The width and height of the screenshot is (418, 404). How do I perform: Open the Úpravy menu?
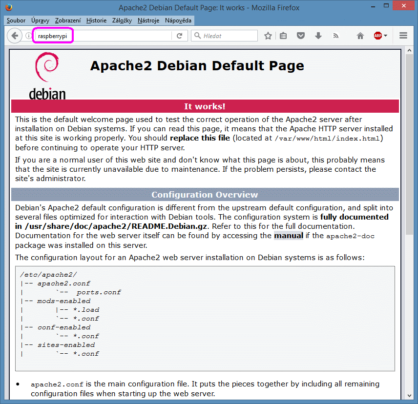tap(40, 20)
